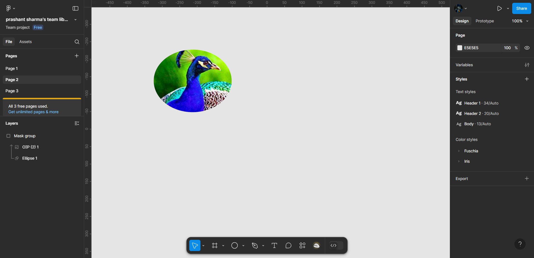Click the plugin avatar icon in toolbar
The image size is (534, 258).
click(316, 245)
